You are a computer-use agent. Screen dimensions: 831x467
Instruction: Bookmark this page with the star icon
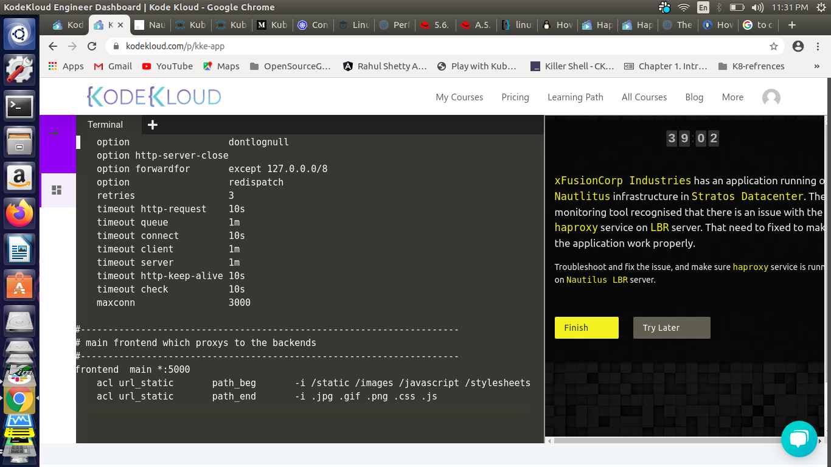[774, 46]
